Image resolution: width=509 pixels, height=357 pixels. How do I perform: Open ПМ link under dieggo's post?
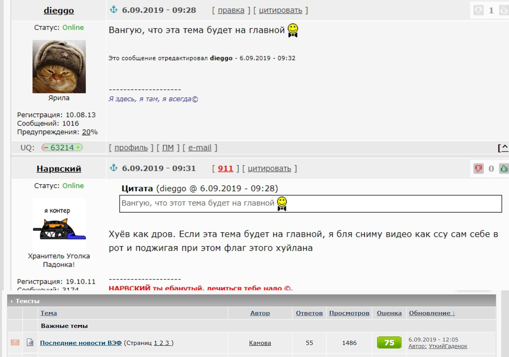click(x=168, y=148)
